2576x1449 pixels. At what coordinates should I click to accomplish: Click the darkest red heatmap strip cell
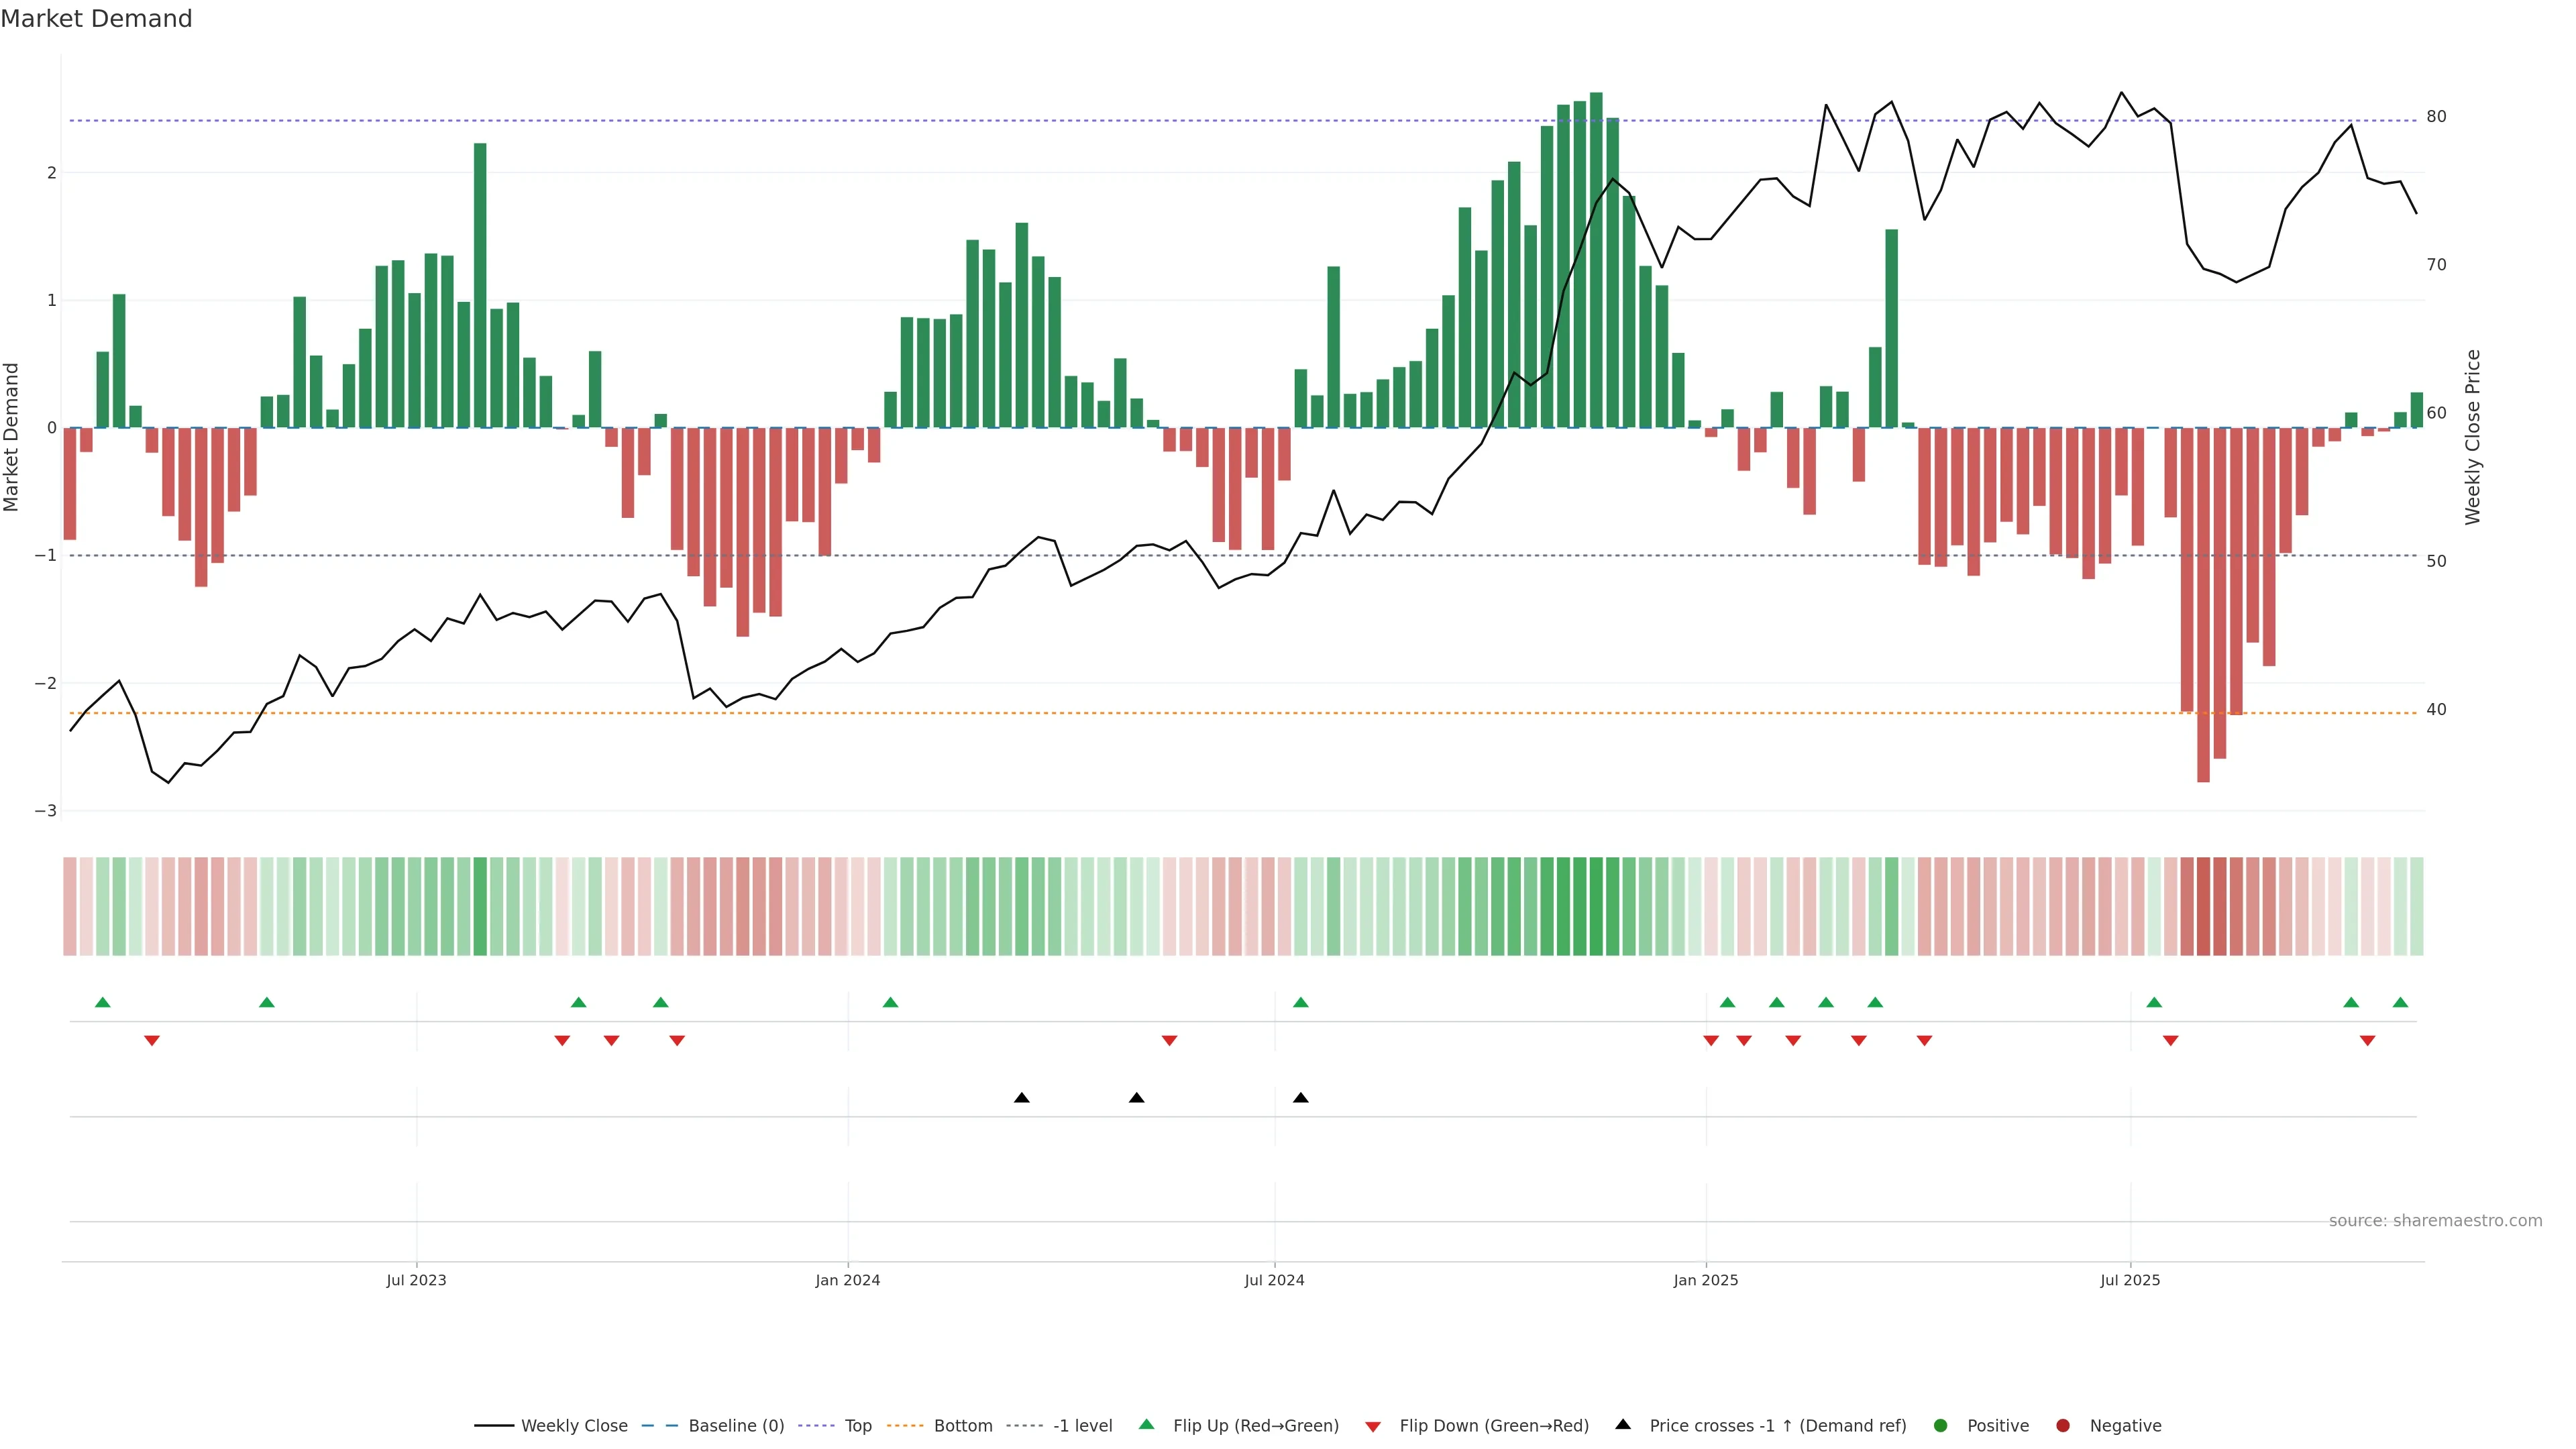pos(2203,906)
